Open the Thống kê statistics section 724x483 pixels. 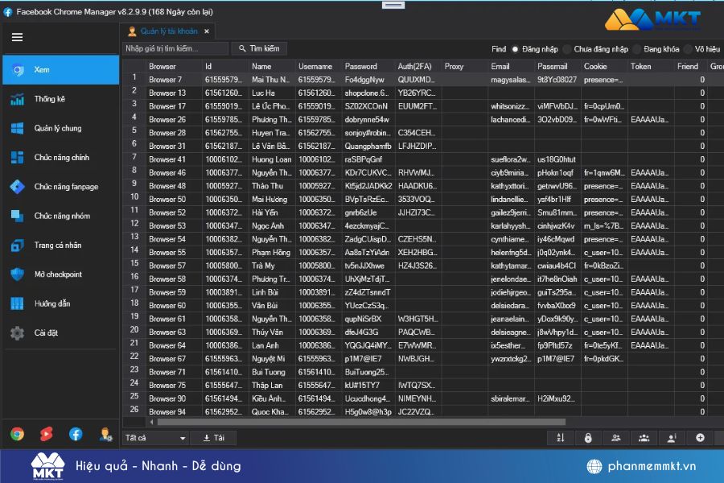click(x=61, y=99)
